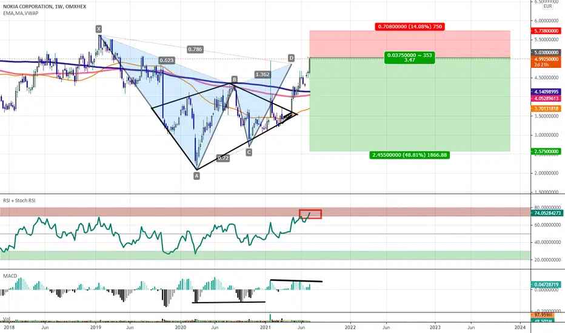Click the 5.73800000 red stop price tag
Screen dimensions: 565x333
pos(546,31)
